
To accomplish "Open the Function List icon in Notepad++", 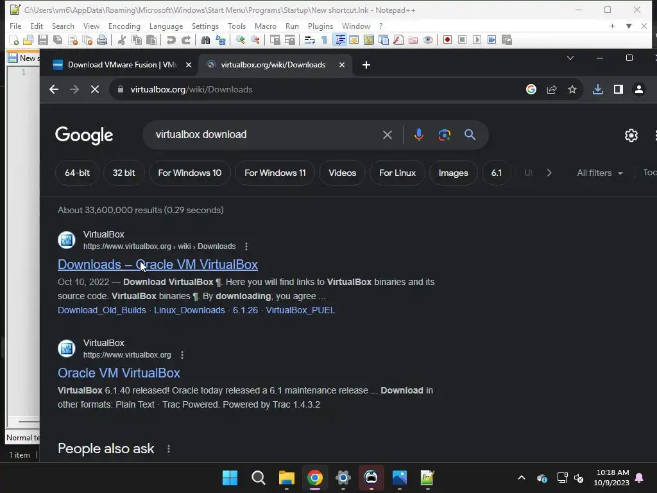I will [x=398, y=40].
